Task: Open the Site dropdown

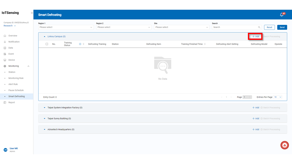Action: pos(182,27)
